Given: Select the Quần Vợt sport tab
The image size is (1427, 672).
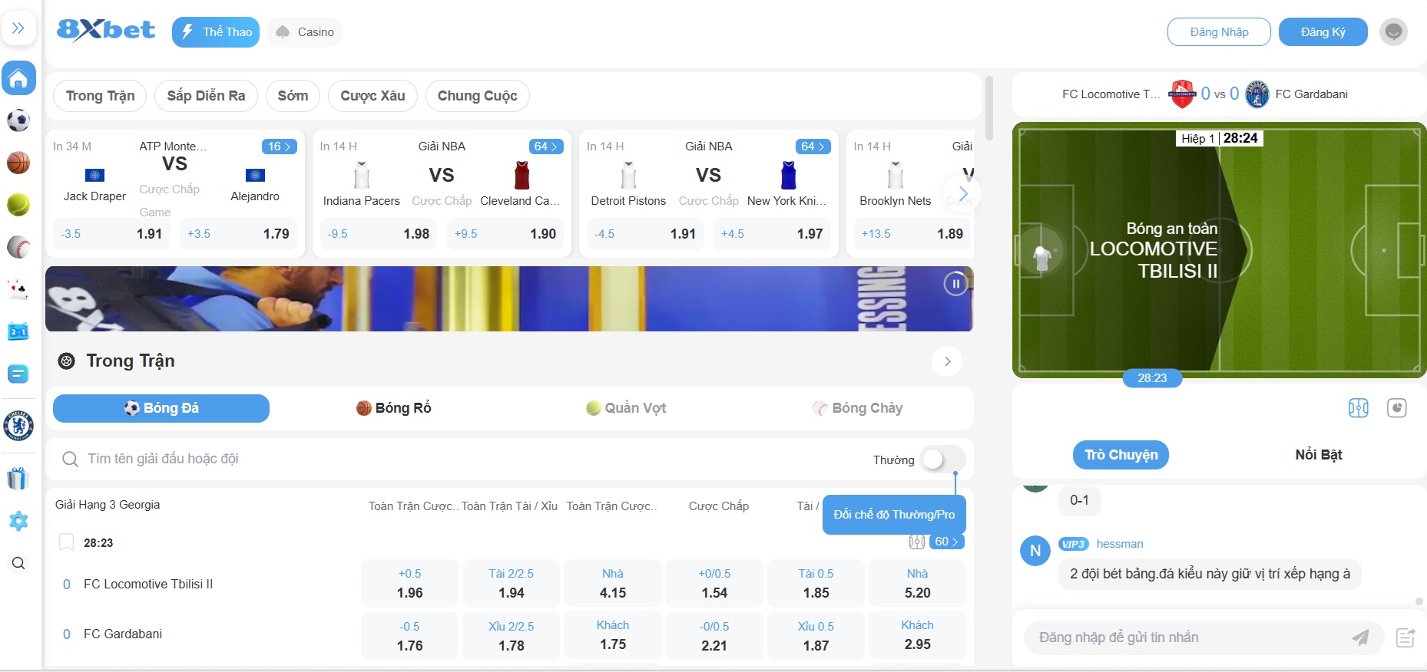Looking at the screenshot, I should (x=626, y=408).
